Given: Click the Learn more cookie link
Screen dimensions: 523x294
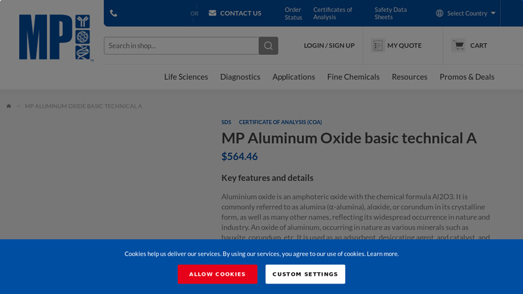Looking at the screenshot, I should (x=382, y=254).
